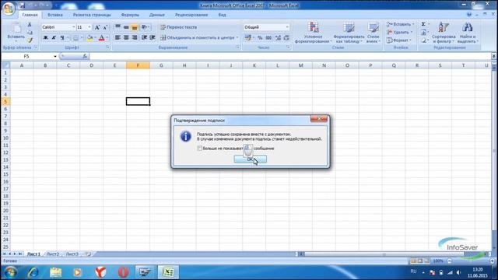Viewport: 498px width, 280px height.
Task: Open the font color dropdown arrow
Action: click(107, 38)
